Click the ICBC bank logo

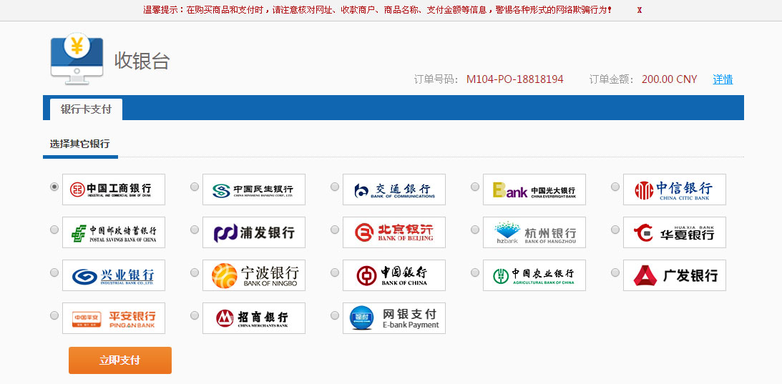pos(114,189)
